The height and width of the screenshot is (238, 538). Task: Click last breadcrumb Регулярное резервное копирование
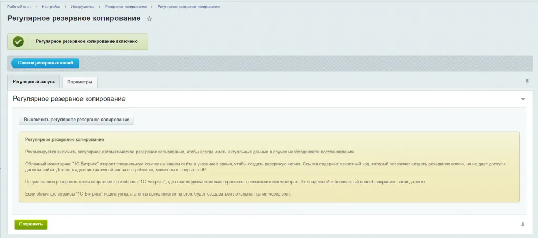(x=188, y=7)
